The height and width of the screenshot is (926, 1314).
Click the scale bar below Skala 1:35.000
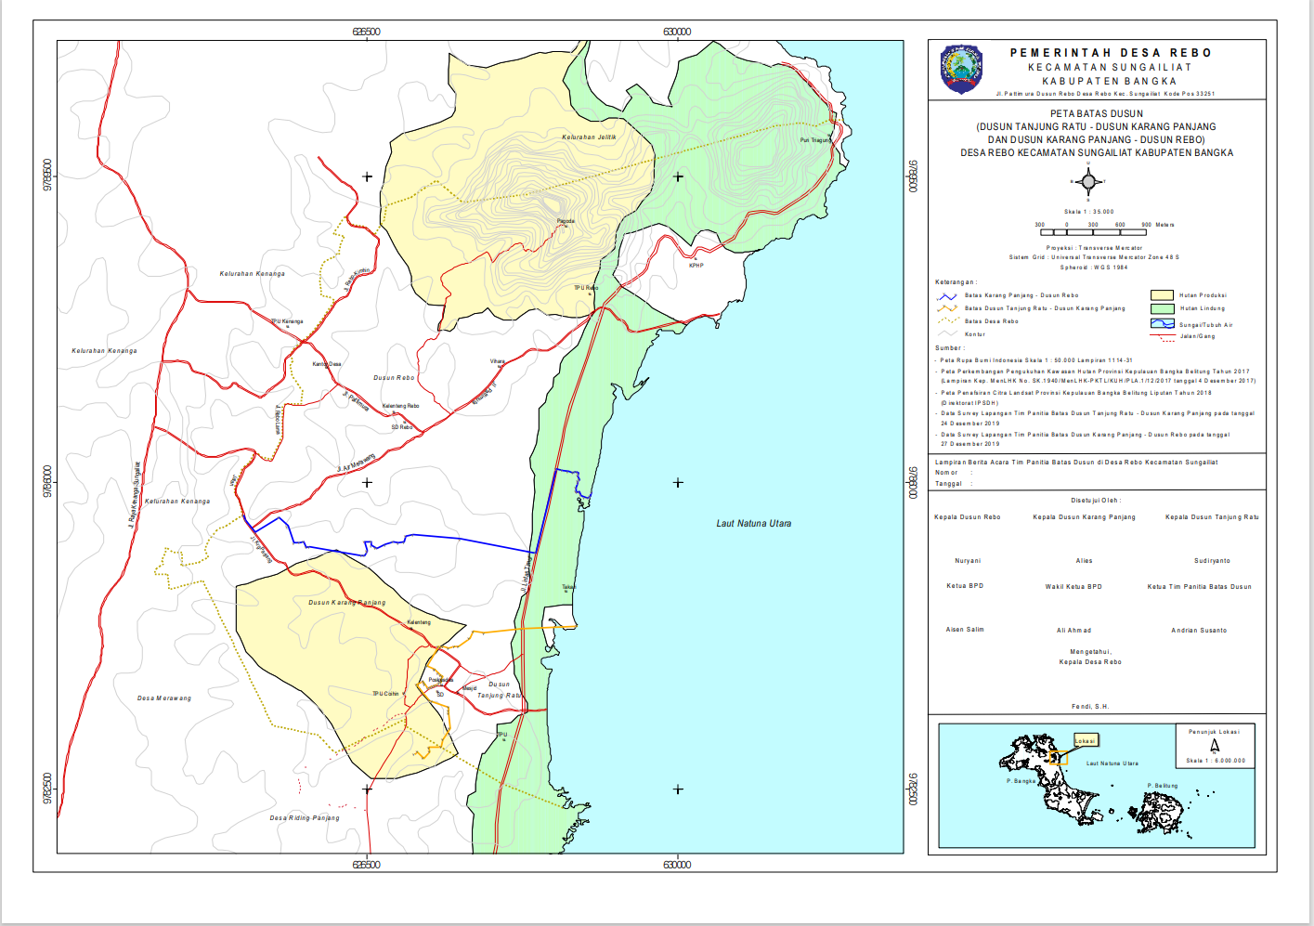1093,231
